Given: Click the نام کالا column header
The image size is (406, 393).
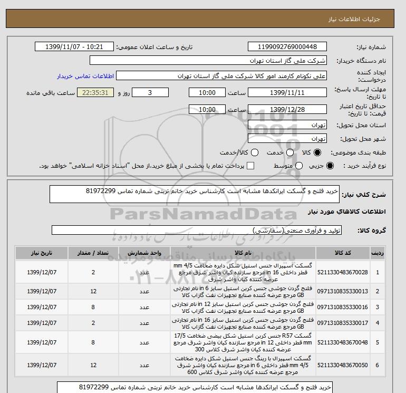Looking at the screenshot, I should point(243,253).
